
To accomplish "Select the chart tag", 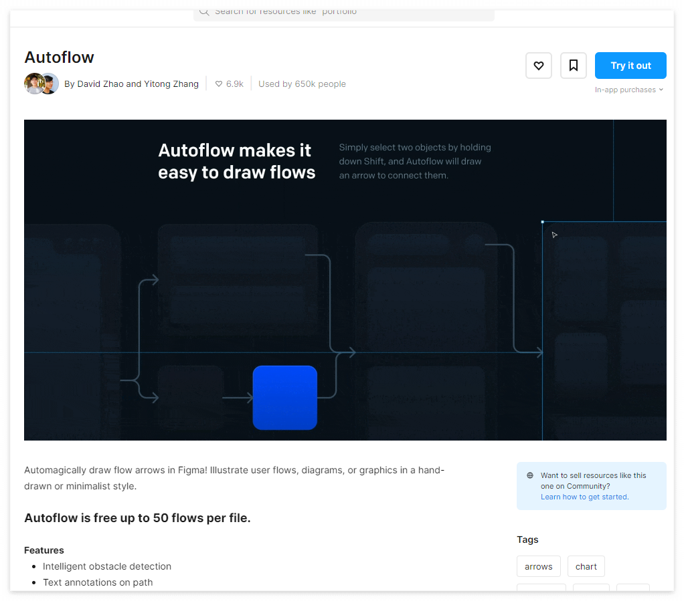I will [x=586, y=566].
